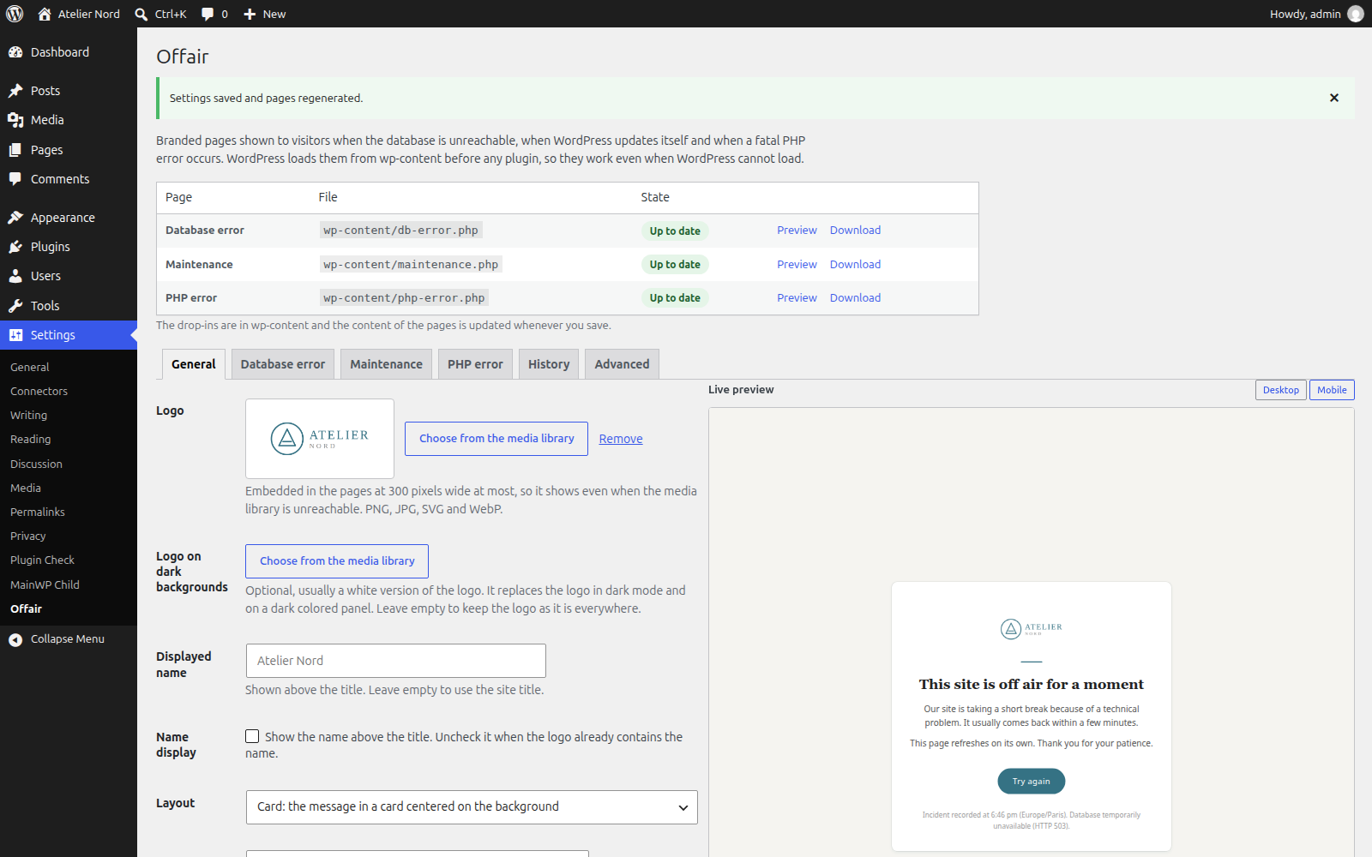The height and width of the screenshot is (857, 1372).
Task: Open the Advanced tab
Action: (622, 364)
